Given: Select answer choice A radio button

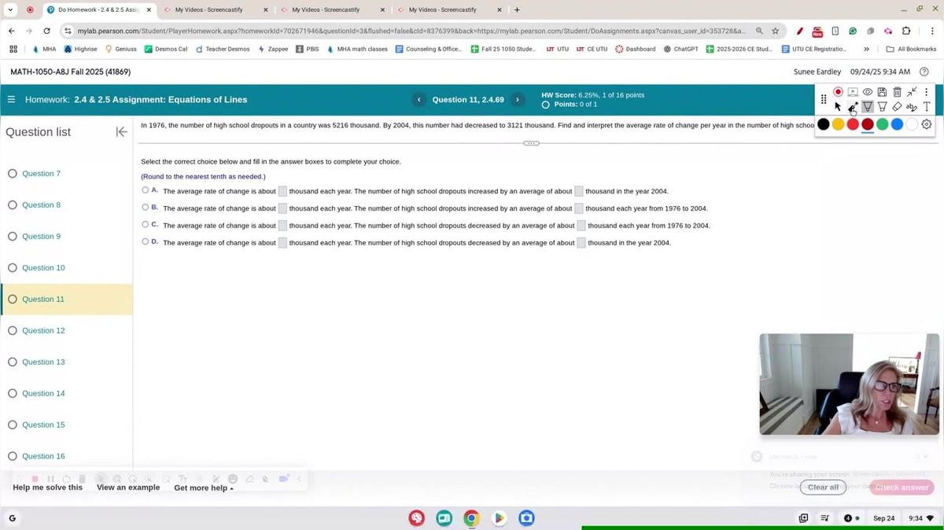Looking at the screenshot, I should point(145,190).
